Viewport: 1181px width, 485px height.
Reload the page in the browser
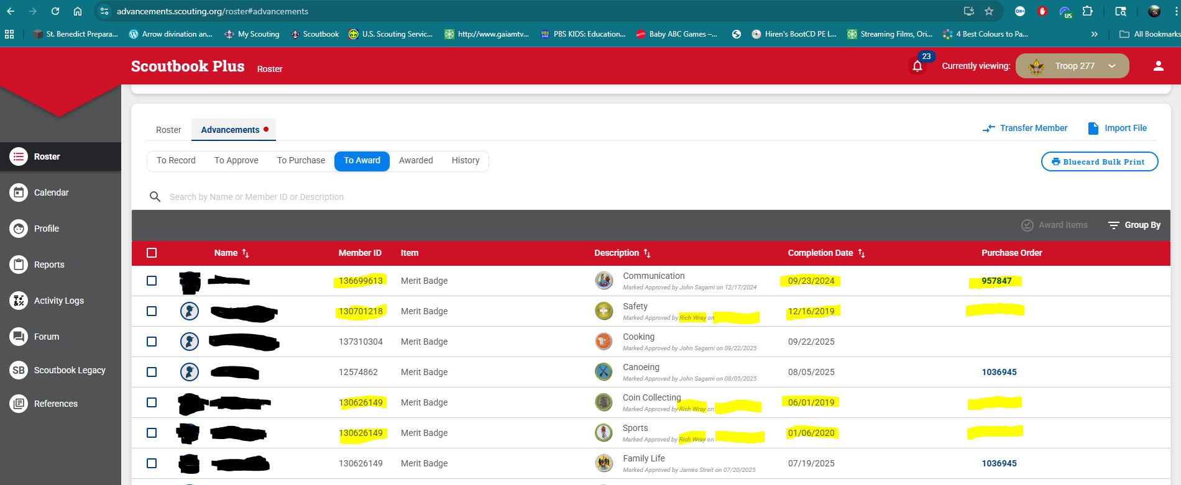(x=55, y=11)
